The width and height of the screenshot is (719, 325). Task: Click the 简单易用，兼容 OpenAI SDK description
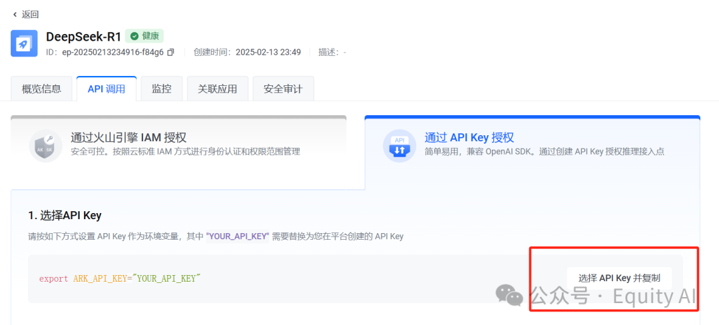pos(545,152)
